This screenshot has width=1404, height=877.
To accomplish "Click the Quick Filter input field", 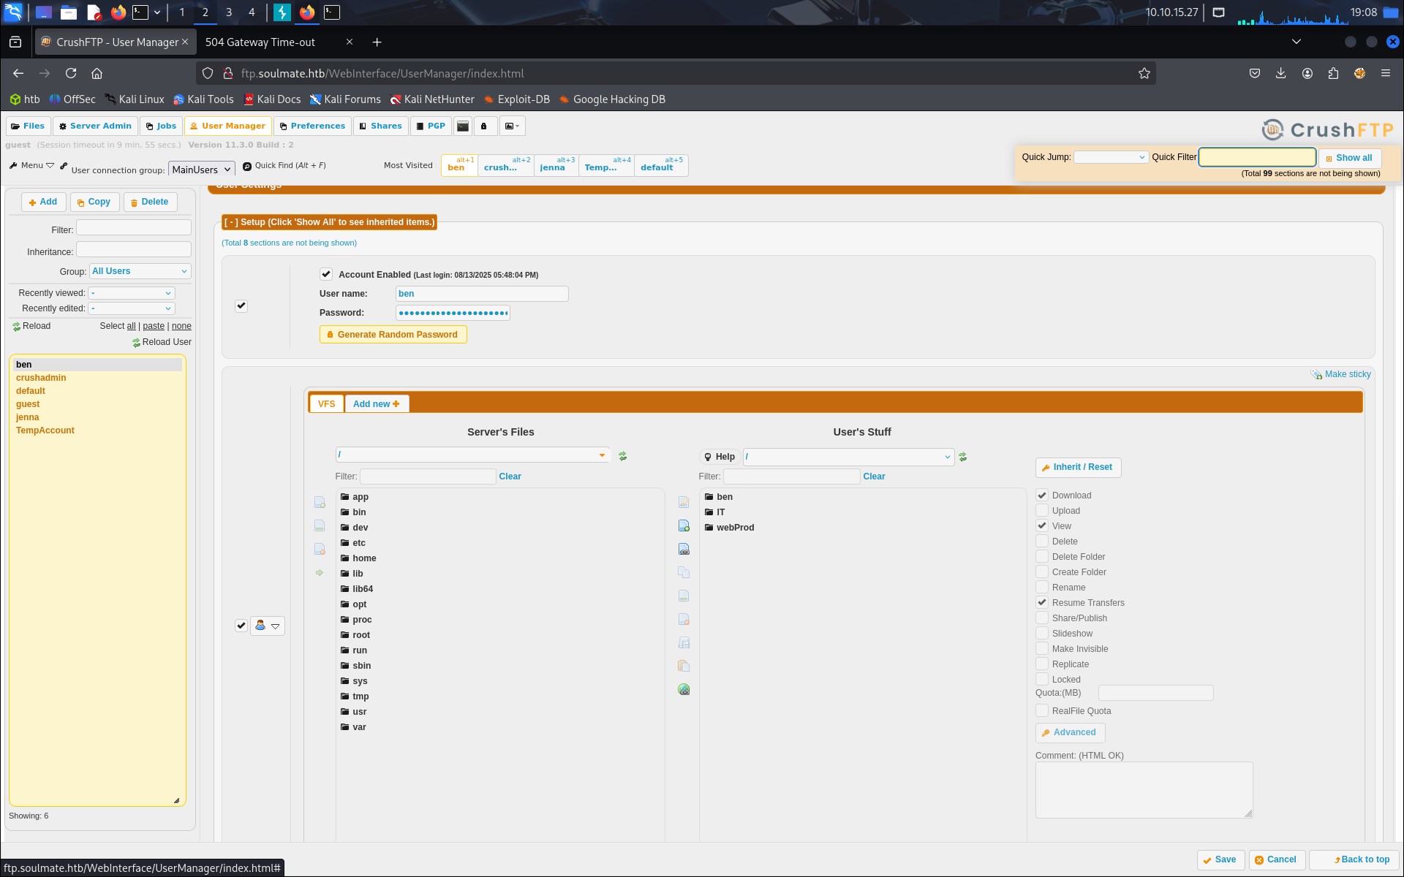I will click(x=1256, y=157).
